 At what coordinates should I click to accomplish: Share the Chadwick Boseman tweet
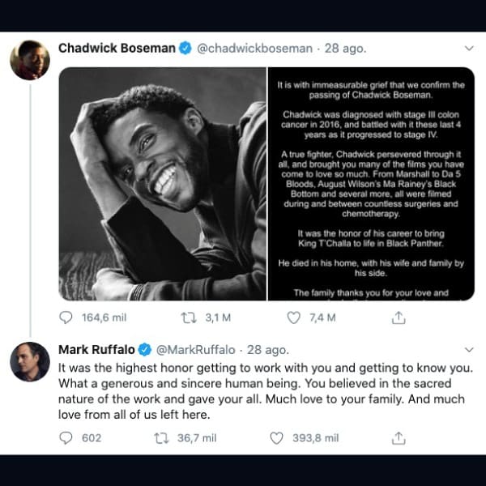coord(398,318)
